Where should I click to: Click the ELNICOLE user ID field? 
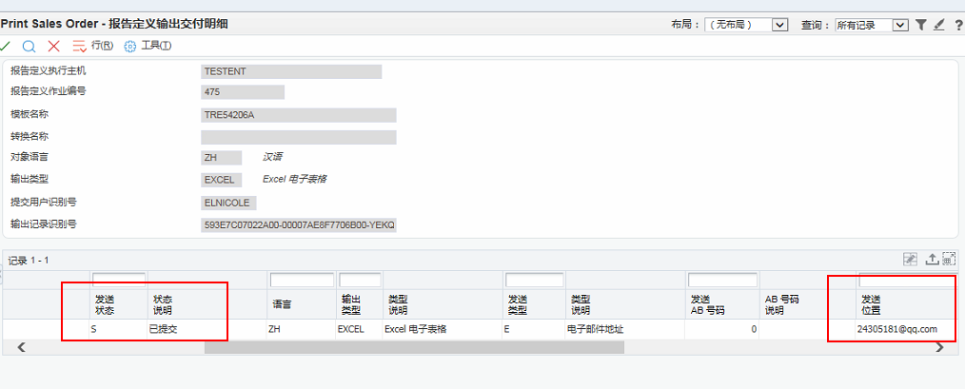click(229, 204)
